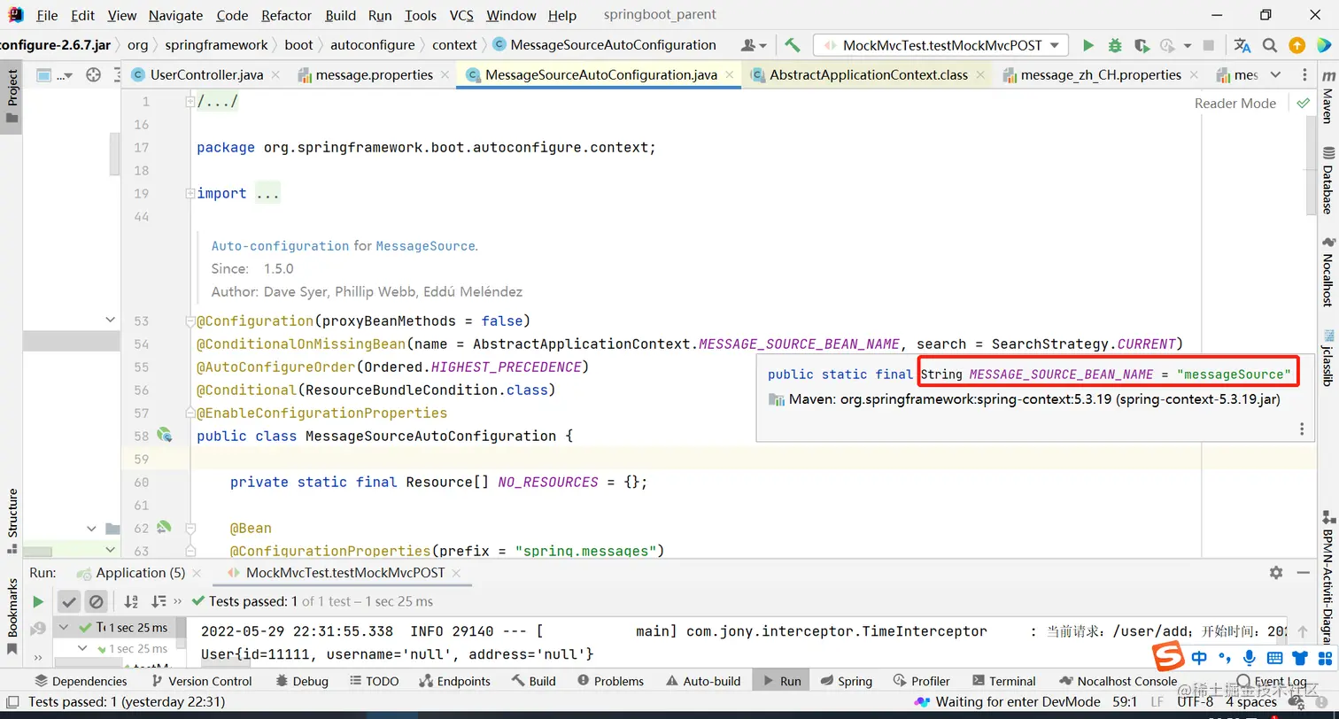Viewport: 1339px width, 719px height.
Task: Open the Problems tool window
Action: coord(610,681)
